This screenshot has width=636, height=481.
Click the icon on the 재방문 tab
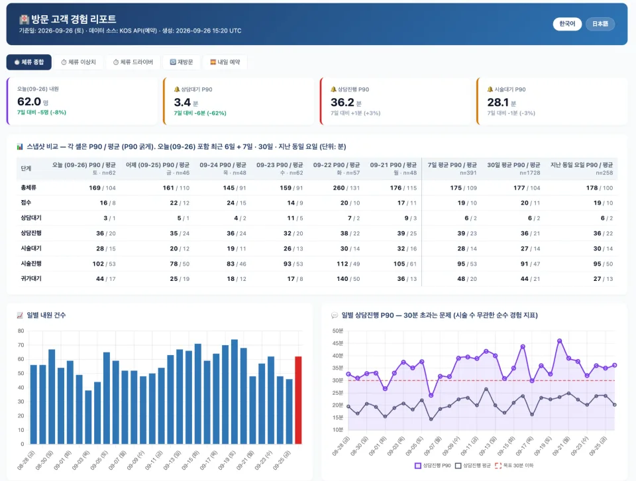(x=173, y=62)
